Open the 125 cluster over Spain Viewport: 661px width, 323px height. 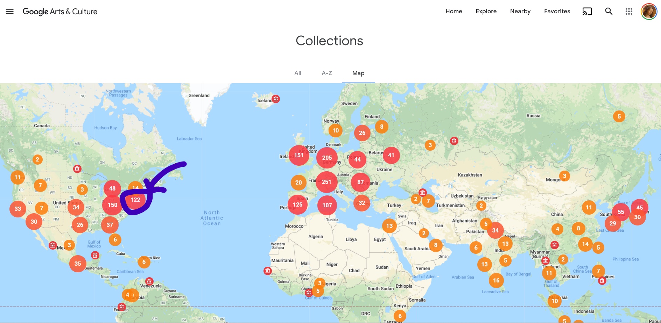tap(298, 204)
